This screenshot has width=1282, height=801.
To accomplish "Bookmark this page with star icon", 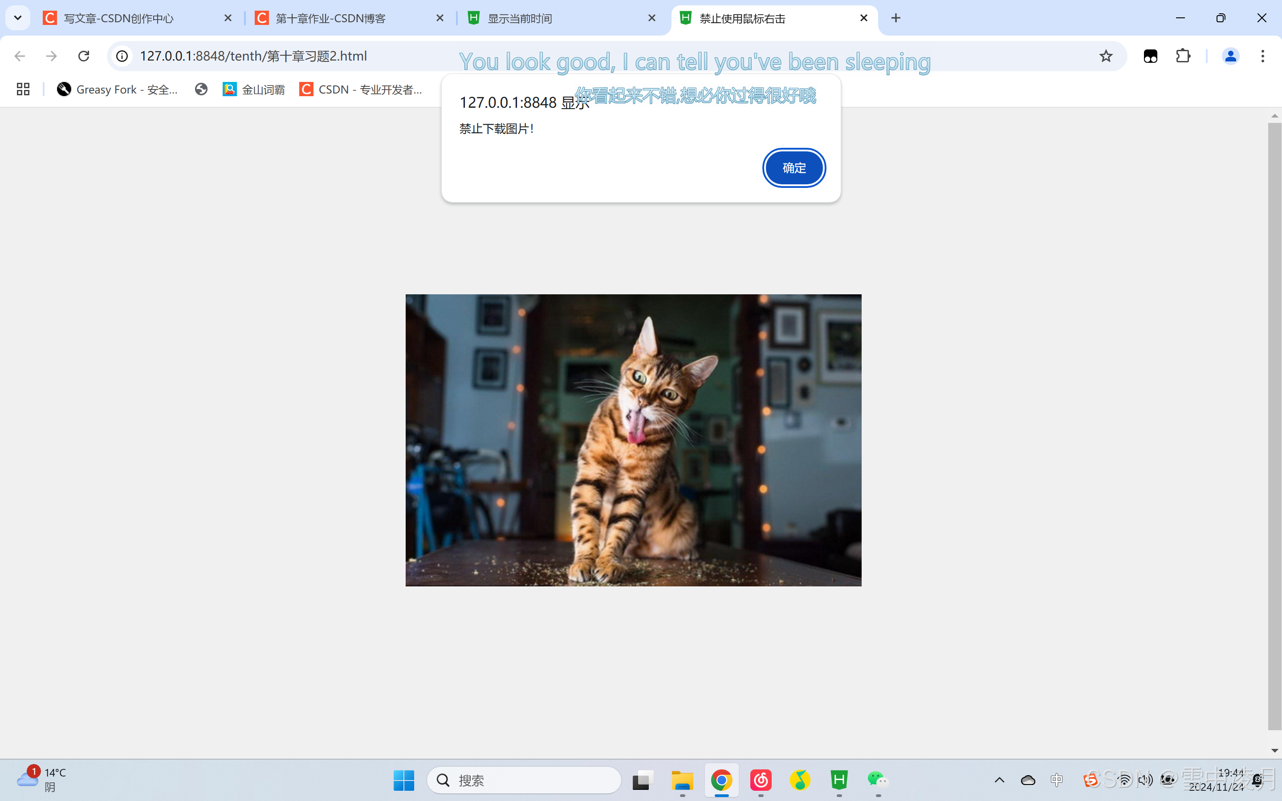I will click(x=1106, y=56).
